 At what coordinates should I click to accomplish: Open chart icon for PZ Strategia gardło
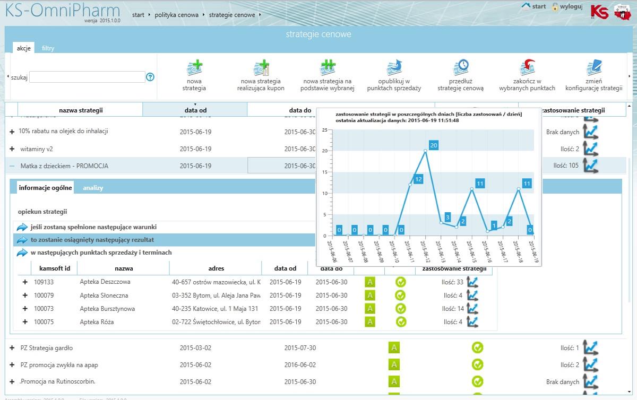590,347
